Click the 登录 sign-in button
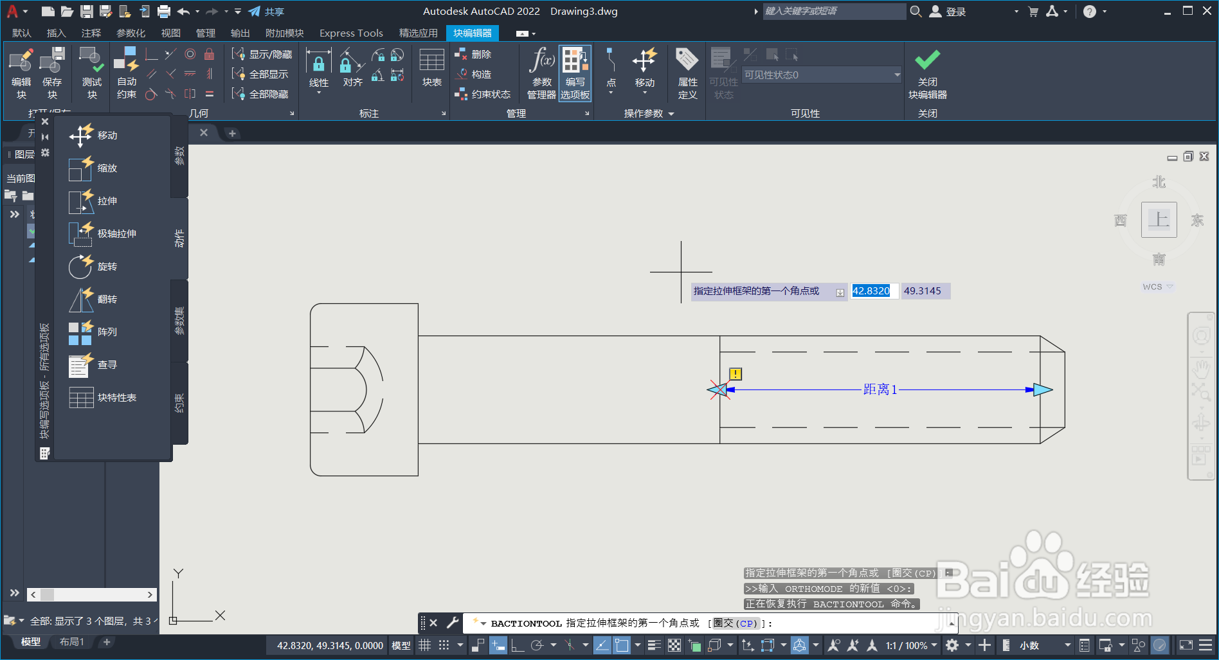The width and height of the screenshot is (1219, 660). (948, 12)
